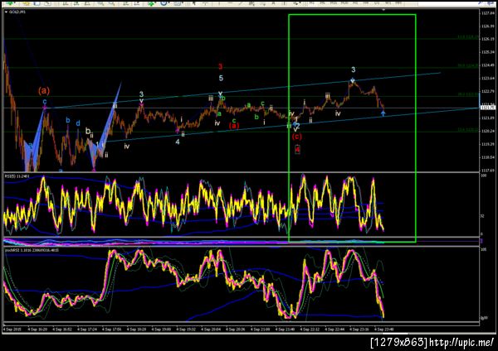Click price level 1117.69 on the scale
The height and width of the screenshot is (351, 498).
(488, 171)
